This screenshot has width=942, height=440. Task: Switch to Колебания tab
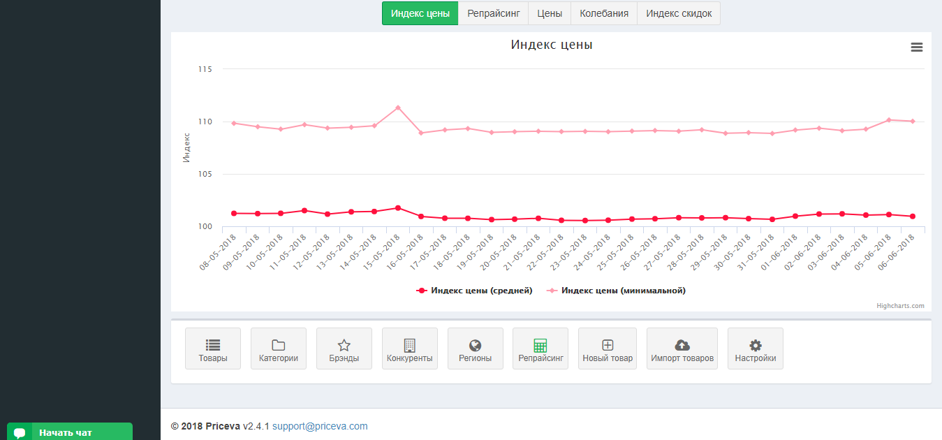pos(604,13)
